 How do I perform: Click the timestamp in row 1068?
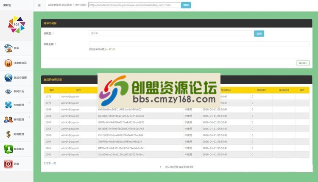(x=215, y=116)
